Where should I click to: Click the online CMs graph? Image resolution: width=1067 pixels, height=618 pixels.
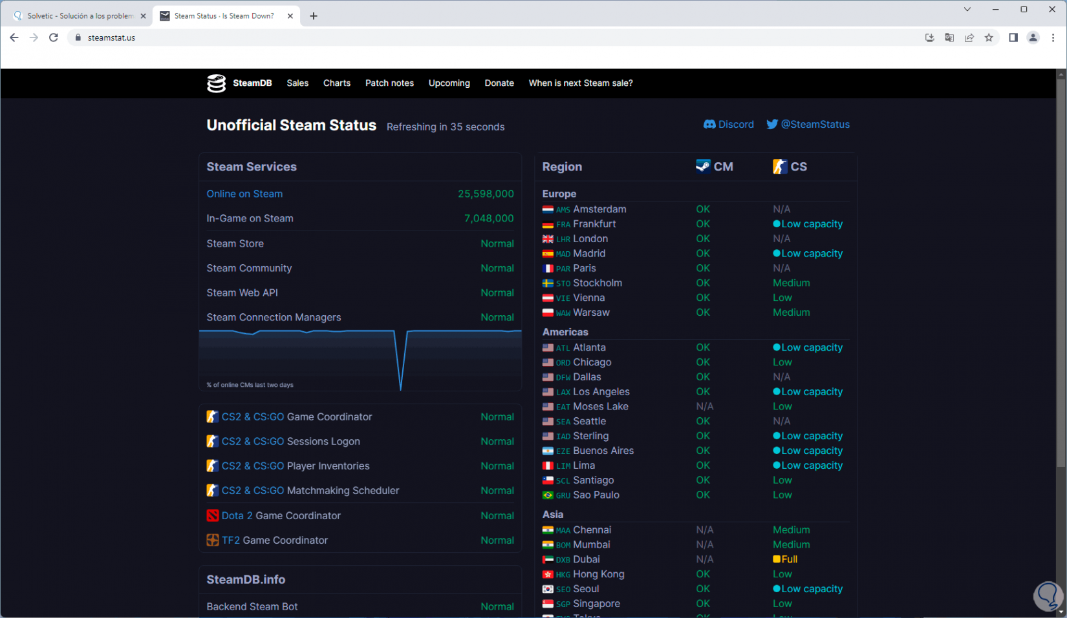coord(360,360)
